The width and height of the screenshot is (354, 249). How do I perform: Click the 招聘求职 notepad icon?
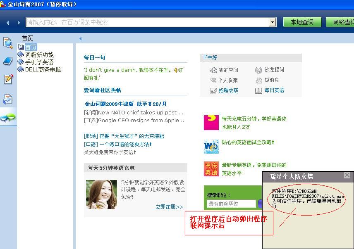[213, 91]
